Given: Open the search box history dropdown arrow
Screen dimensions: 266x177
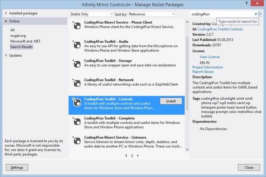Looking at the screenshot, I should click(x=260, y=14).
